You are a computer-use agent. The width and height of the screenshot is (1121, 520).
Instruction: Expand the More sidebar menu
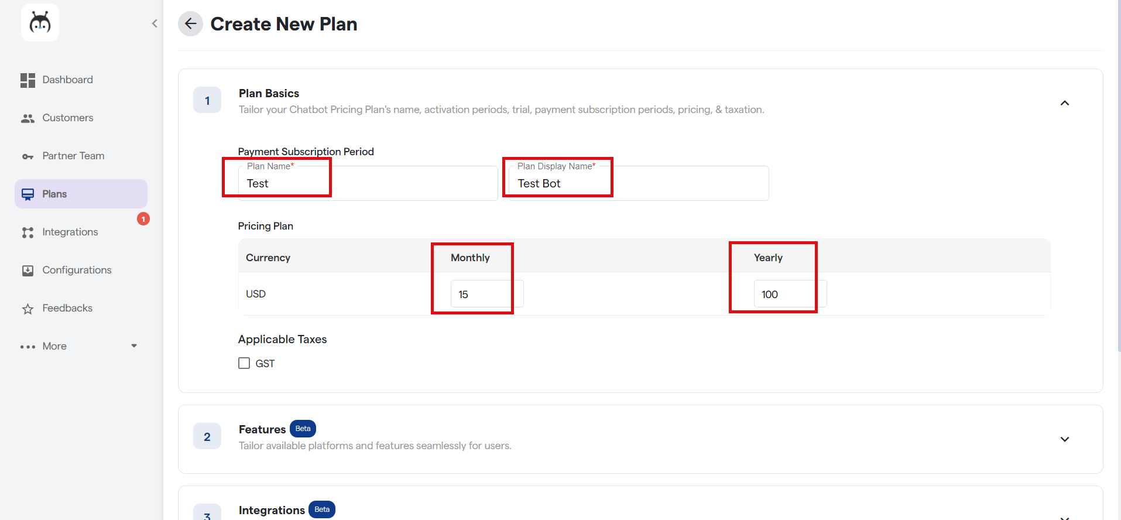134,346
